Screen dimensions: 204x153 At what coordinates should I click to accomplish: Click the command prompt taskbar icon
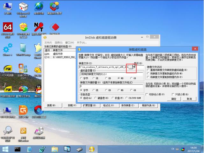18,149
